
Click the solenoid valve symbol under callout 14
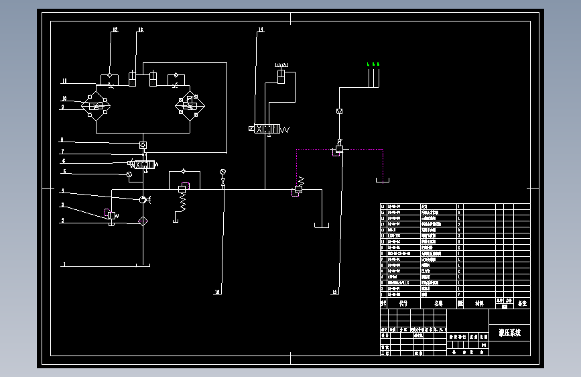coord(269,129)
